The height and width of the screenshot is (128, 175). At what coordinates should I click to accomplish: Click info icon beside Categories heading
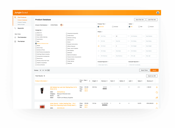pos(42,30)
